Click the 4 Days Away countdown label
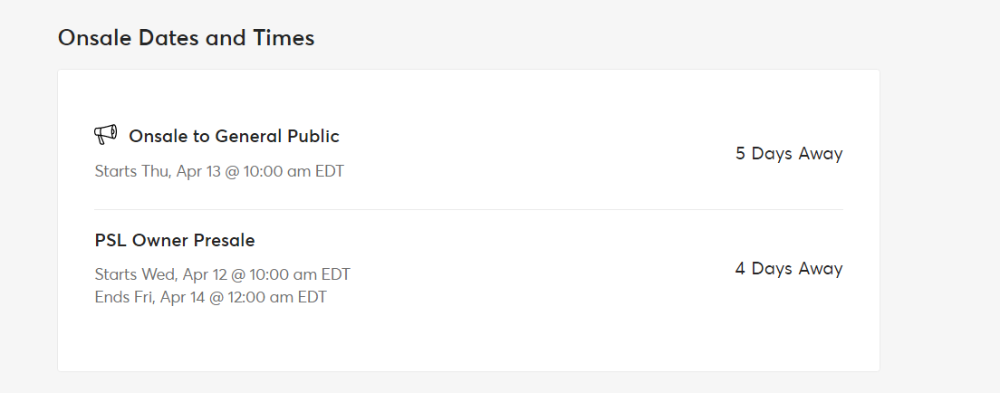Screen dimensions: 1000x393 point(789,269)
